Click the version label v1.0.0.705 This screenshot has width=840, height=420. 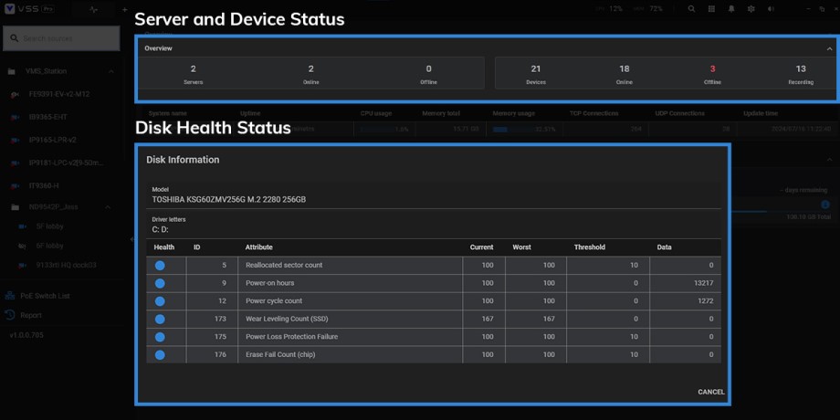pyautogui.click(x=26, y=335)
